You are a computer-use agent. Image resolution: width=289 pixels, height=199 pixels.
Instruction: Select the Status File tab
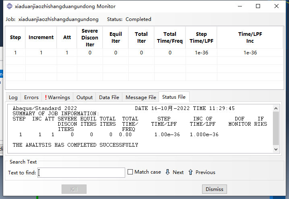point(174,97)
